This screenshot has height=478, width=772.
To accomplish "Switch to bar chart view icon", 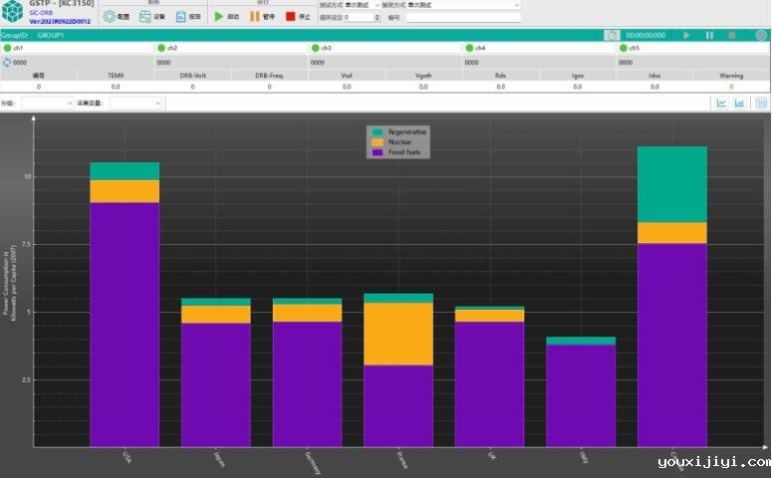I will tap(740, 103).
